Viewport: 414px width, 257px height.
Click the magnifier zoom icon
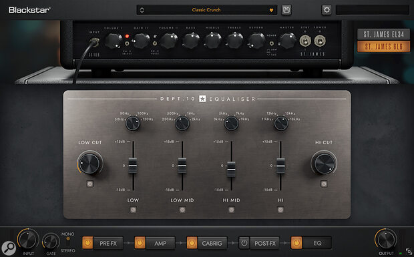pyautogui.click(x=9, y=248)
